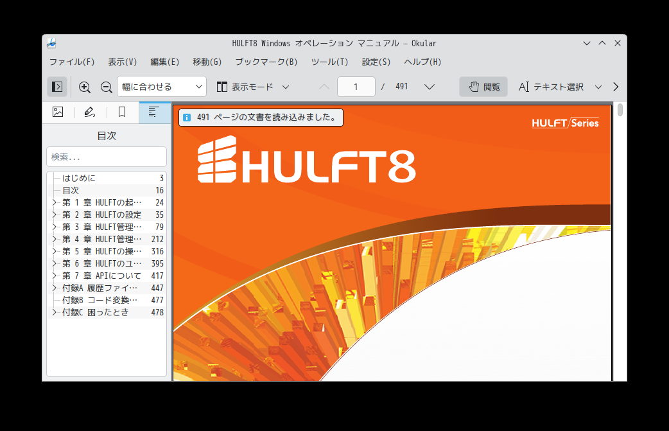Screen dimensions: 669x431
Task: Open ツール(T) menu
Action: (329, 62)
